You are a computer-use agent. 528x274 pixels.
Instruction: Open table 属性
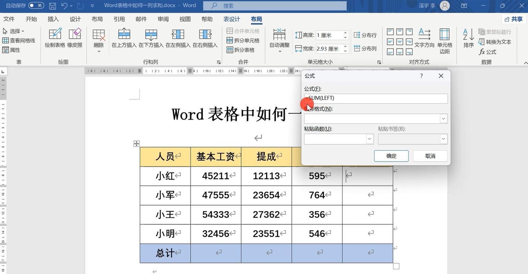click(11, 50)
